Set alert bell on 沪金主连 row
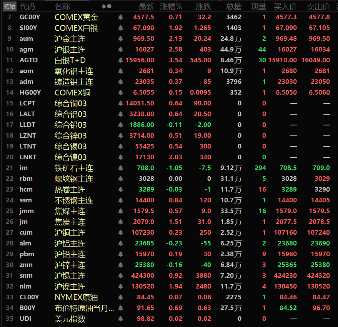The height and width of the screenshot is (327, 338). pos(120,38)
